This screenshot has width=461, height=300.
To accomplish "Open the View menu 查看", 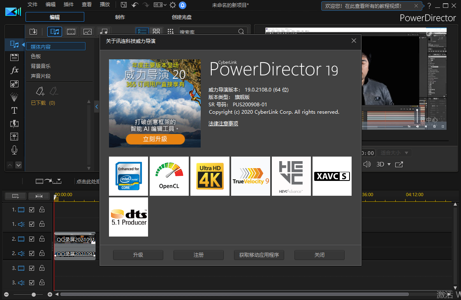I will tap(87, 5).
